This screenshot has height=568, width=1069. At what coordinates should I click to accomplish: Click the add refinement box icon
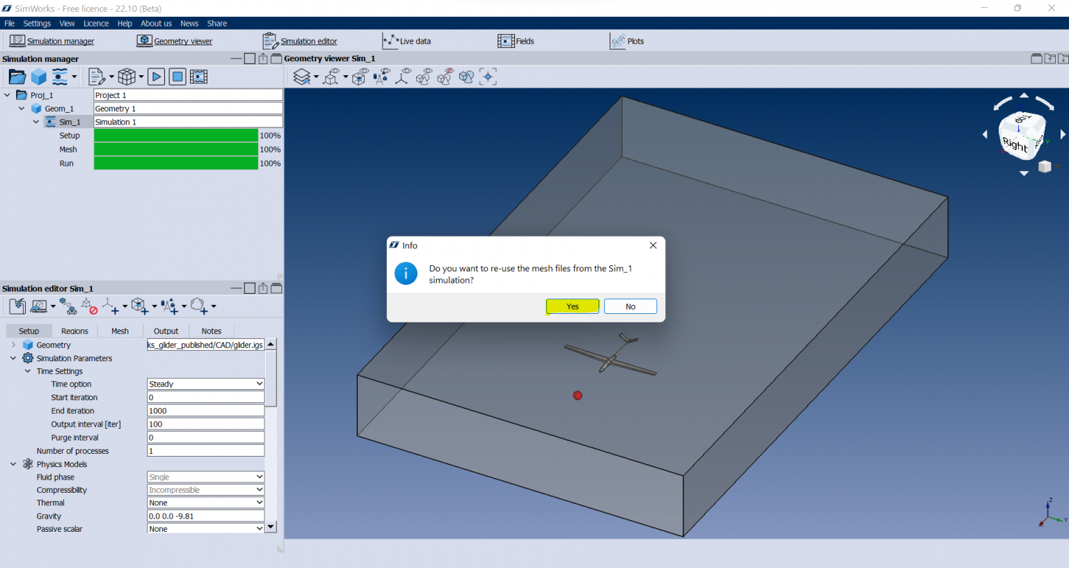pyautogui.click(x=139, y=306)
